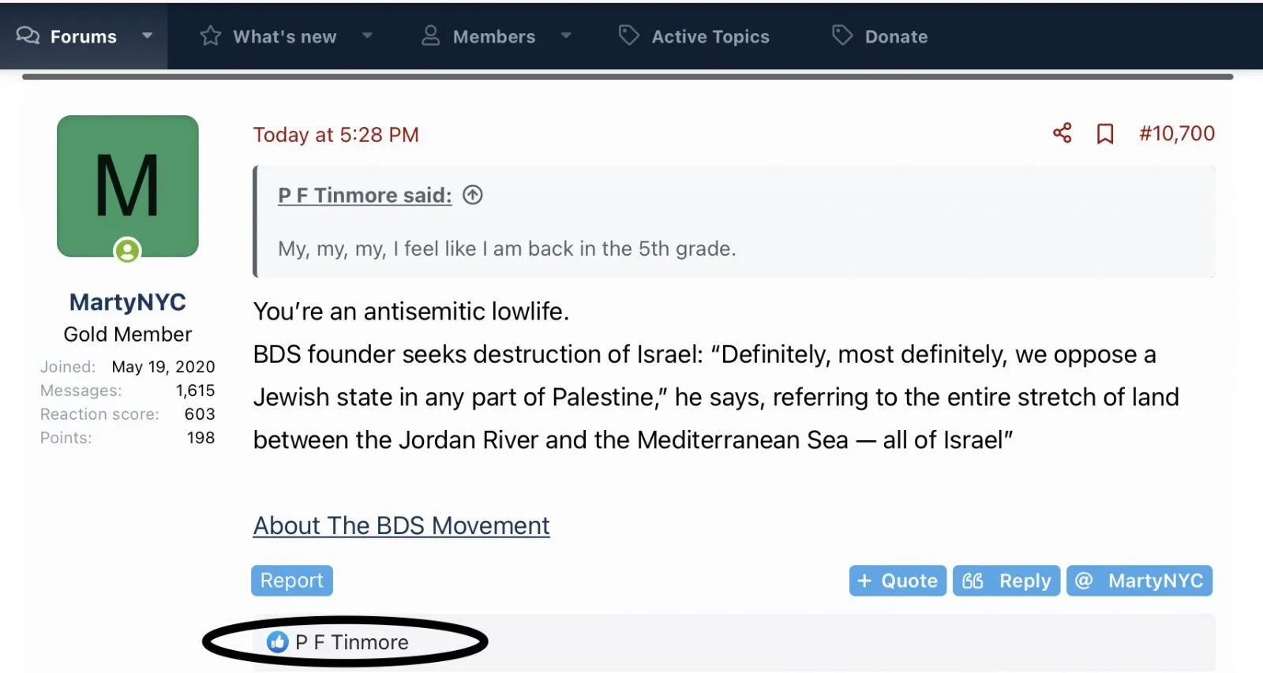Viewport: 1263px width, 673px height.
Task: Open the Donate menu item
Action: [896, 36]
